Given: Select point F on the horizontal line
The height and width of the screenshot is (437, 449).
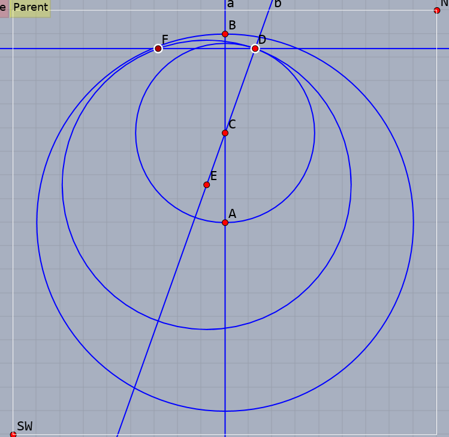Looking at the screenshot, I should pyautogui.click(x=158, y=49).
